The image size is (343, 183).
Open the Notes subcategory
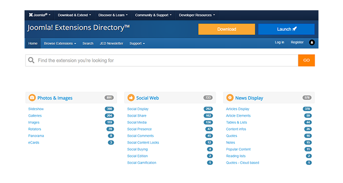pyautogui.click(x=230, y=142)
